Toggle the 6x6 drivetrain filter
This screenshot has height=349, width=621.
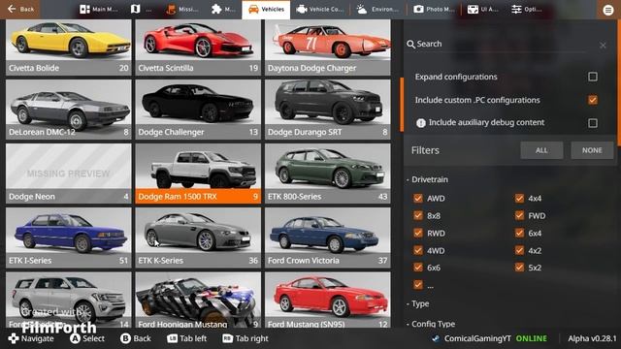pyautogui.click(x=418, y=268)
